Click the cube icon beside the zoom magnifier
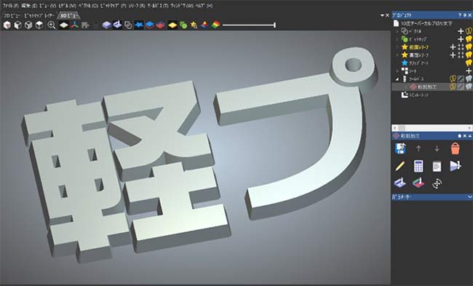Screen dimensions: 473x286 tap(39, 25)
